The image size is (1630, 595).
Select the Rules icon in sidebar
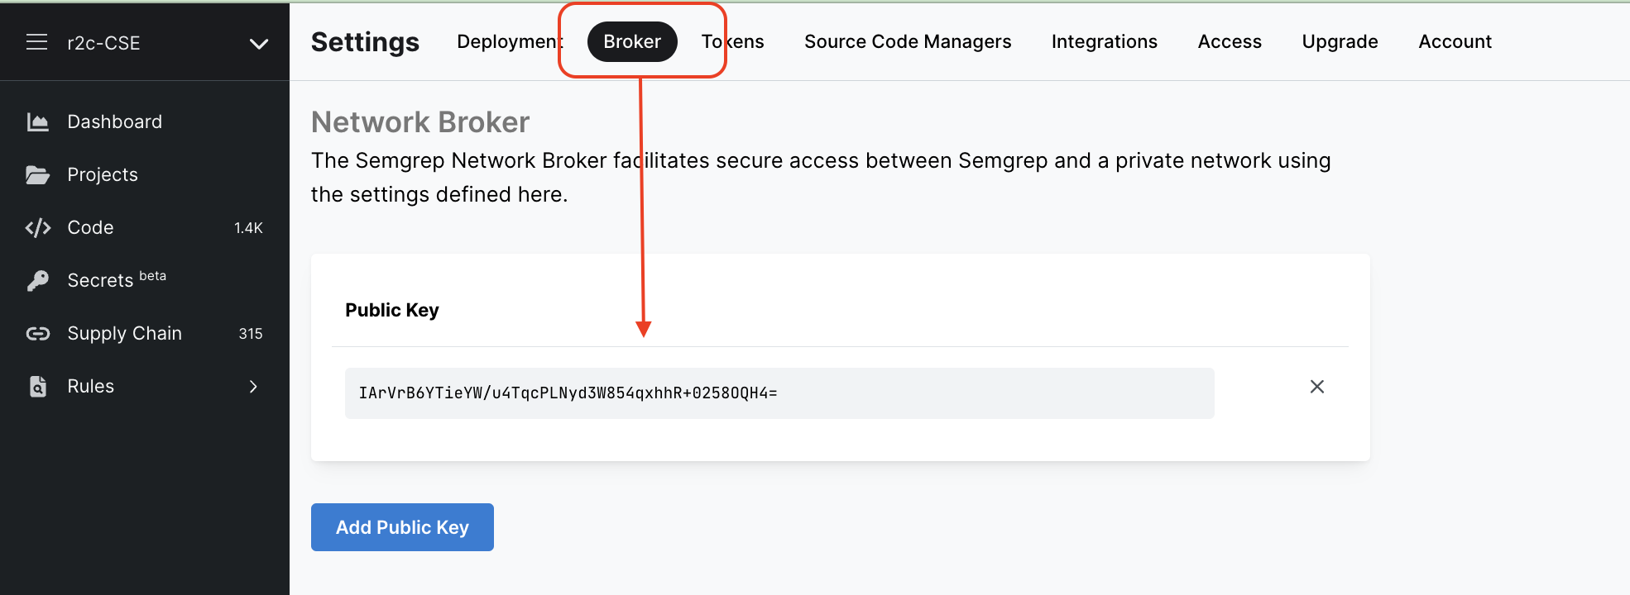tap(38, 386)
